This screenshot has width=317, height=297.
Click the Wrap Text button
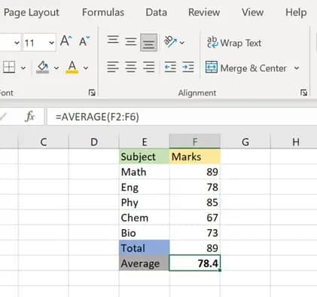(x=234, y=43)
